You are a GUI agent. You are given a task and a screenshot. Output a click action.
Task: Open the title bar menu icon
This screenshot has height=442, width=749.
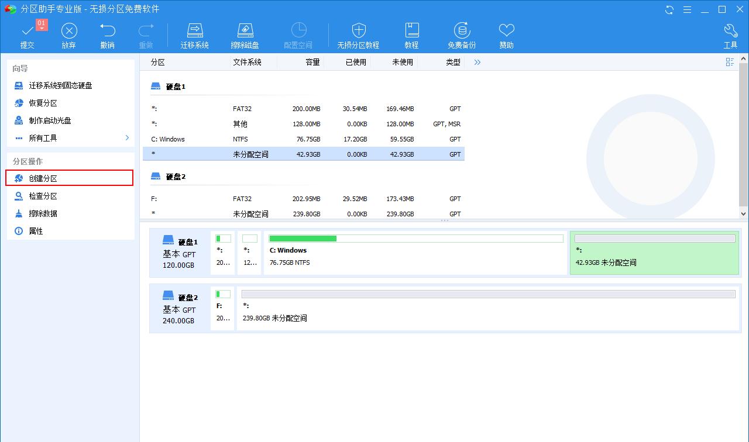coord(688,9)
